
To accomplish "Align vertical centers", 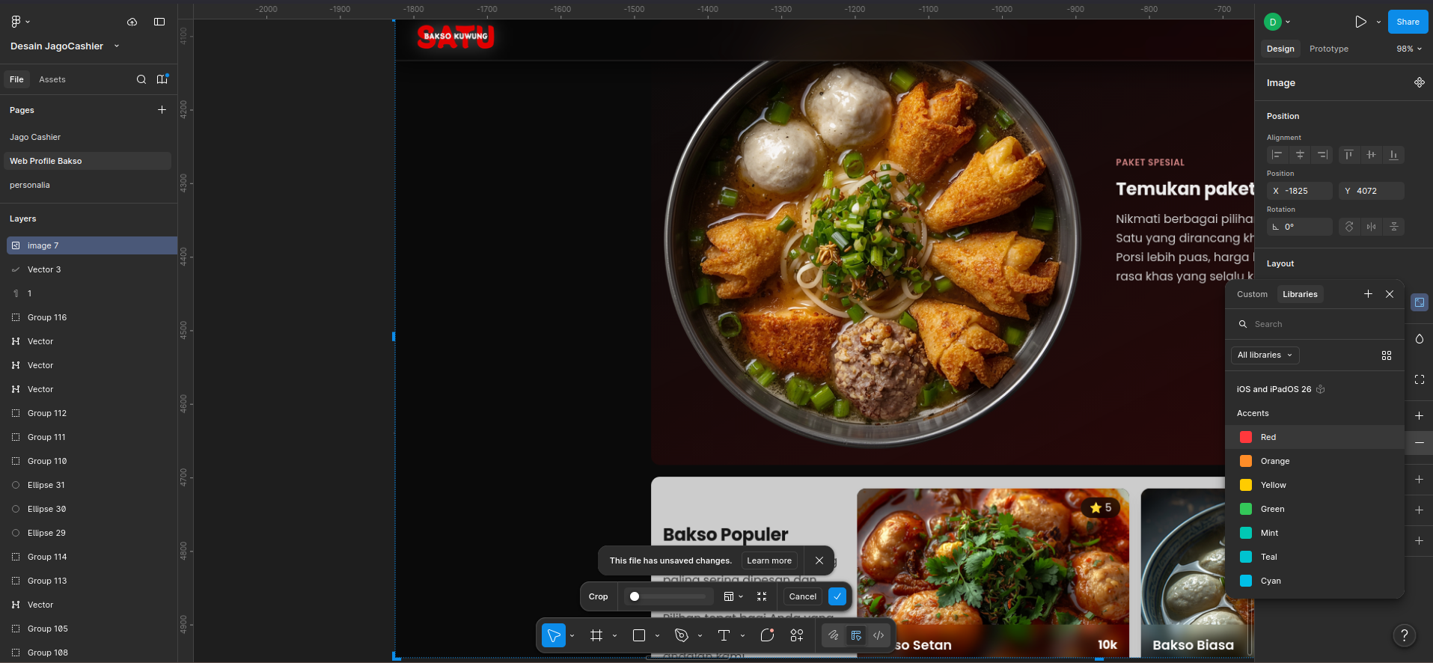I will (1371, 155).
